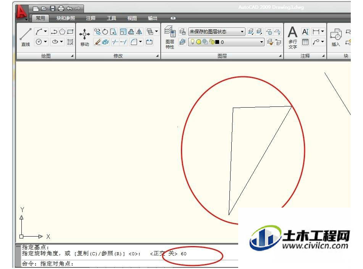Insert a table with the Table icon
363x269 pixels.
(305, 42)
